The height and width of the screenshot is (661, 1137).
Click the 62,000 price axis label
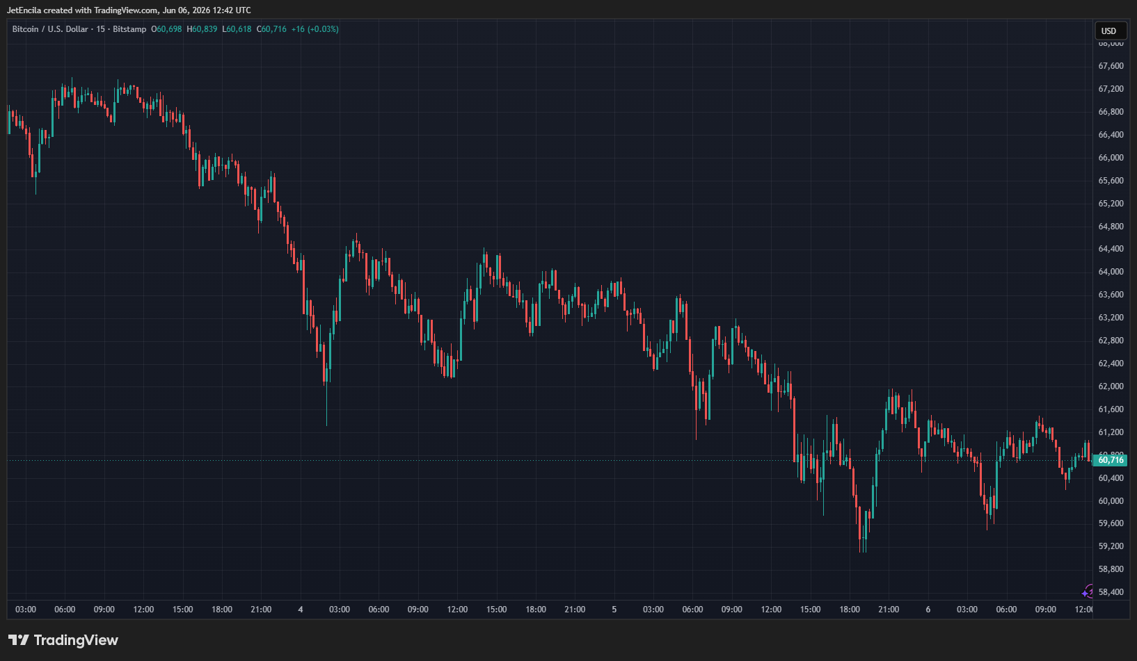pos(1111,386)
